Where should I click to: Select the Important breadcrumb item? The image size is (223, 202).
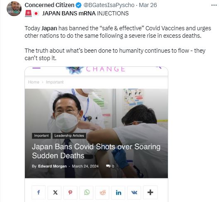pos(55,82)
